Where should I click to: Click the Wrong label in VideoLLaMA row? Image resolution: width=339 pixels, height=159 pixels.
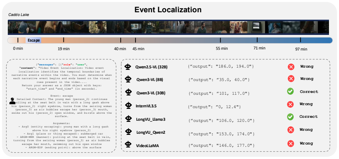307,143
